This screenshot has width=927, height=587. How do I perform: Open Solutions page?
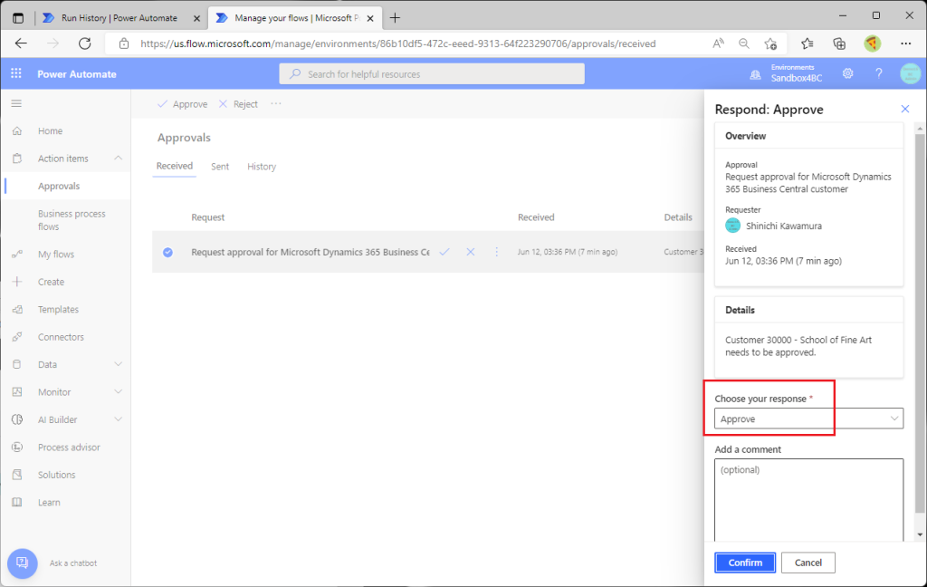point(57,475)
